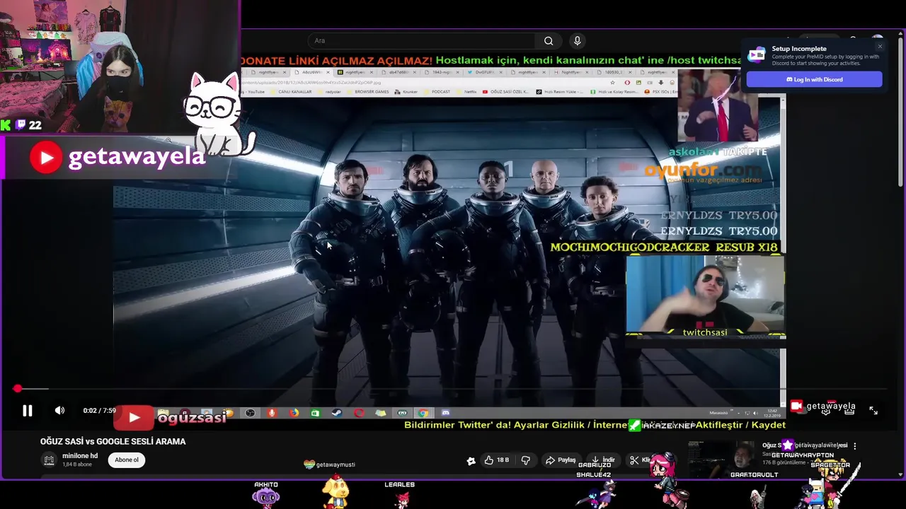Select the 'Krunker' bookmark in recorded browser

pyautogui.click(x=407, y=92)
